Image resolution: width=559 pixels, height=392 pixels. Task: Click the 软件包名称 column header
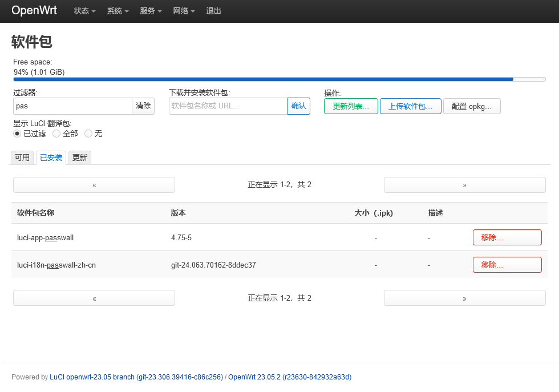[35, 213]
